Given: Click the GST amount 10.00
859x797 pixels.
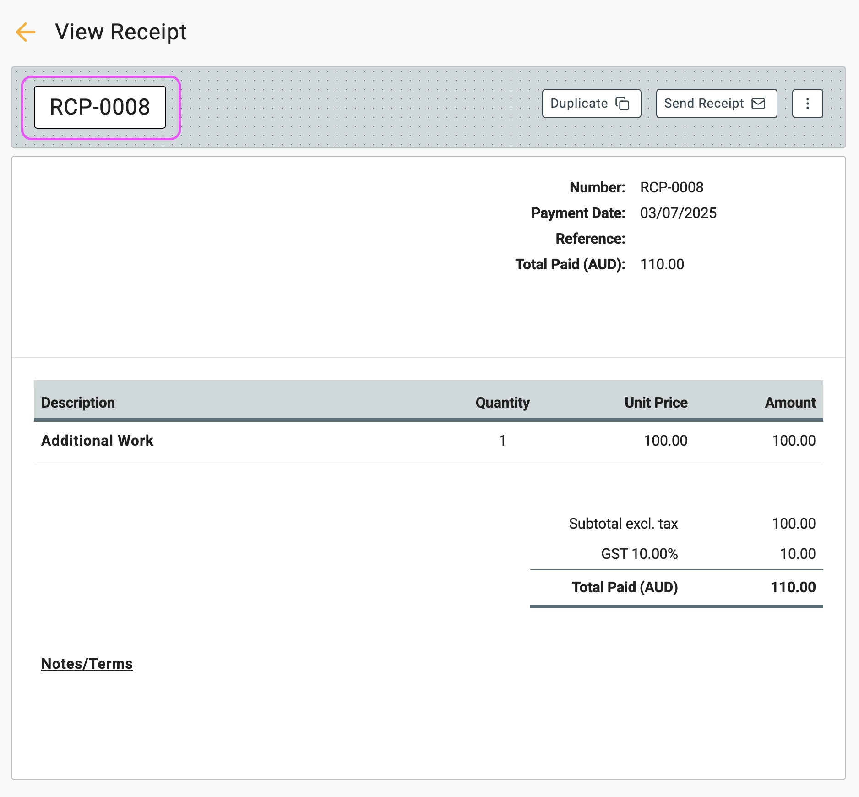Looking at the screenshot, I should tap(798, 554).
